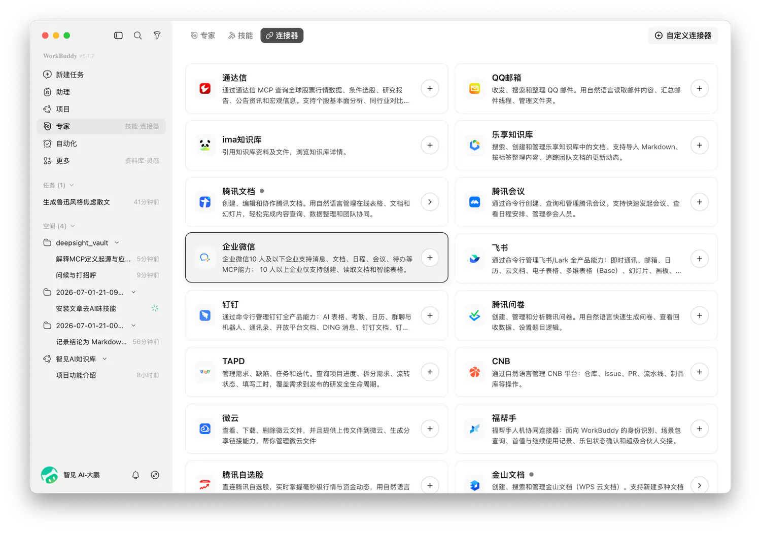Click the 乐享知识库 logo icon
The height and width of the screenshot is (533, 761).
(x=475, y=146)
